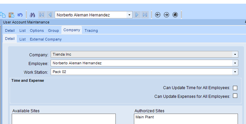The height and width of the screenshot is (124, 246).
Task: Expand the Company dropdown arrow
Action: point(235,55)
